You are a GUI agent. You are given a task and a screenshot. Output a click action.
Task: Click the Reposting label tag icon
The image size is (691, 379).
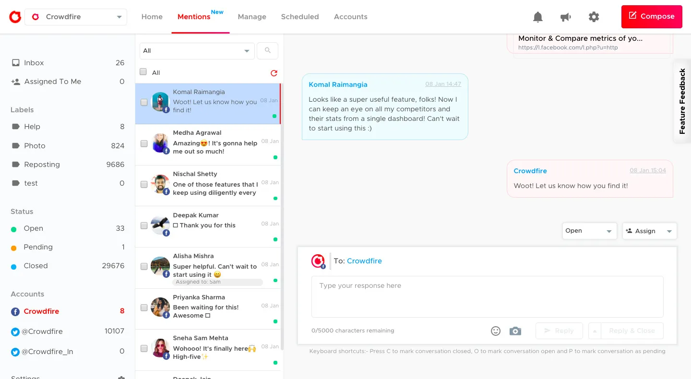pyautogui.click(x=15, y=165)
